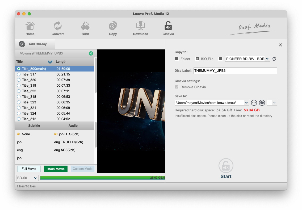Check the PIONEER BD-RW drive checkbox
This screenshot has height=210, width=302.
click(x=220, y=59)
